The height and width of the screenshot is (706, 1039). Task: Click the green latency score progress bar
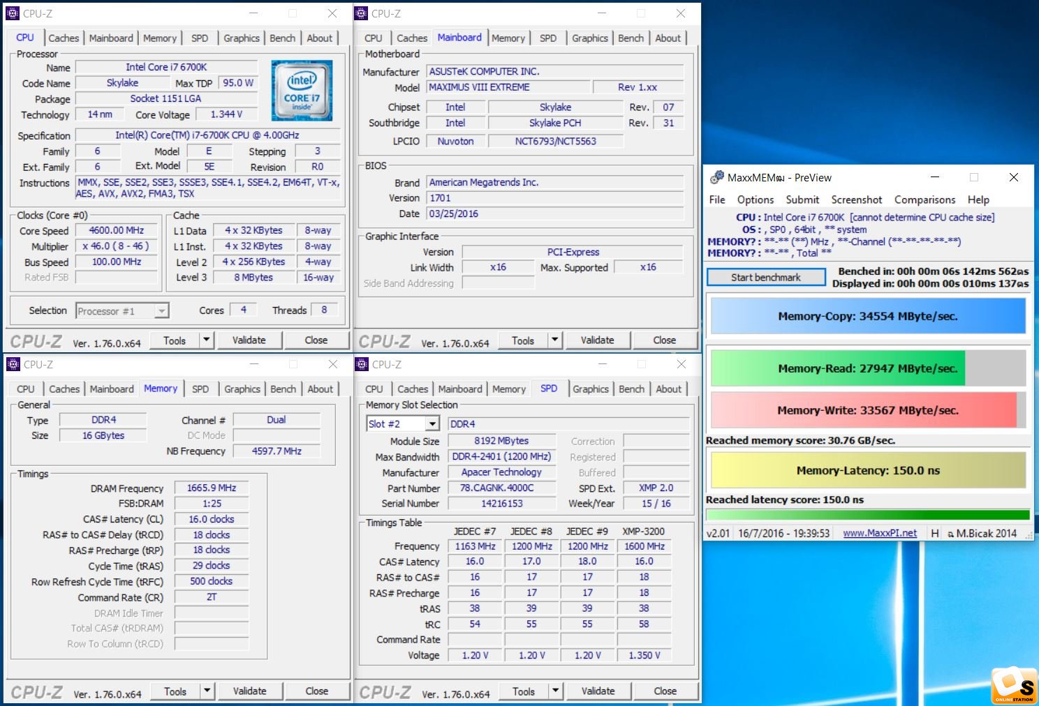(x=868, y=515)
